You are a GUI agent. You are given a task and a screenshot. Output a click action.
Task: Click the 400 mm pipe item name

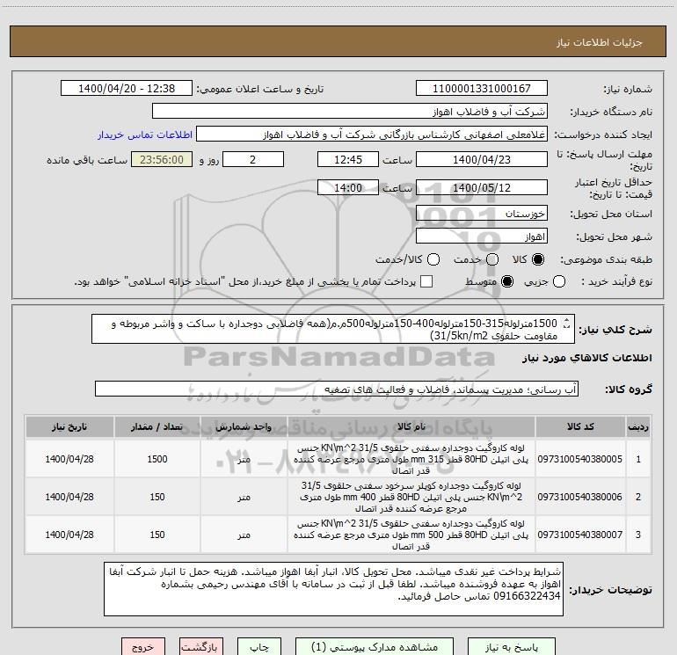[411, 497]
